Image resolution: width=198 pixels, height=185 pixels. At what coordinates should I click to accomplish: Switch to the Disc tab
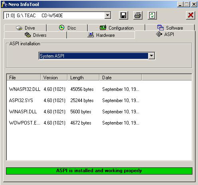tap(67, 28)
